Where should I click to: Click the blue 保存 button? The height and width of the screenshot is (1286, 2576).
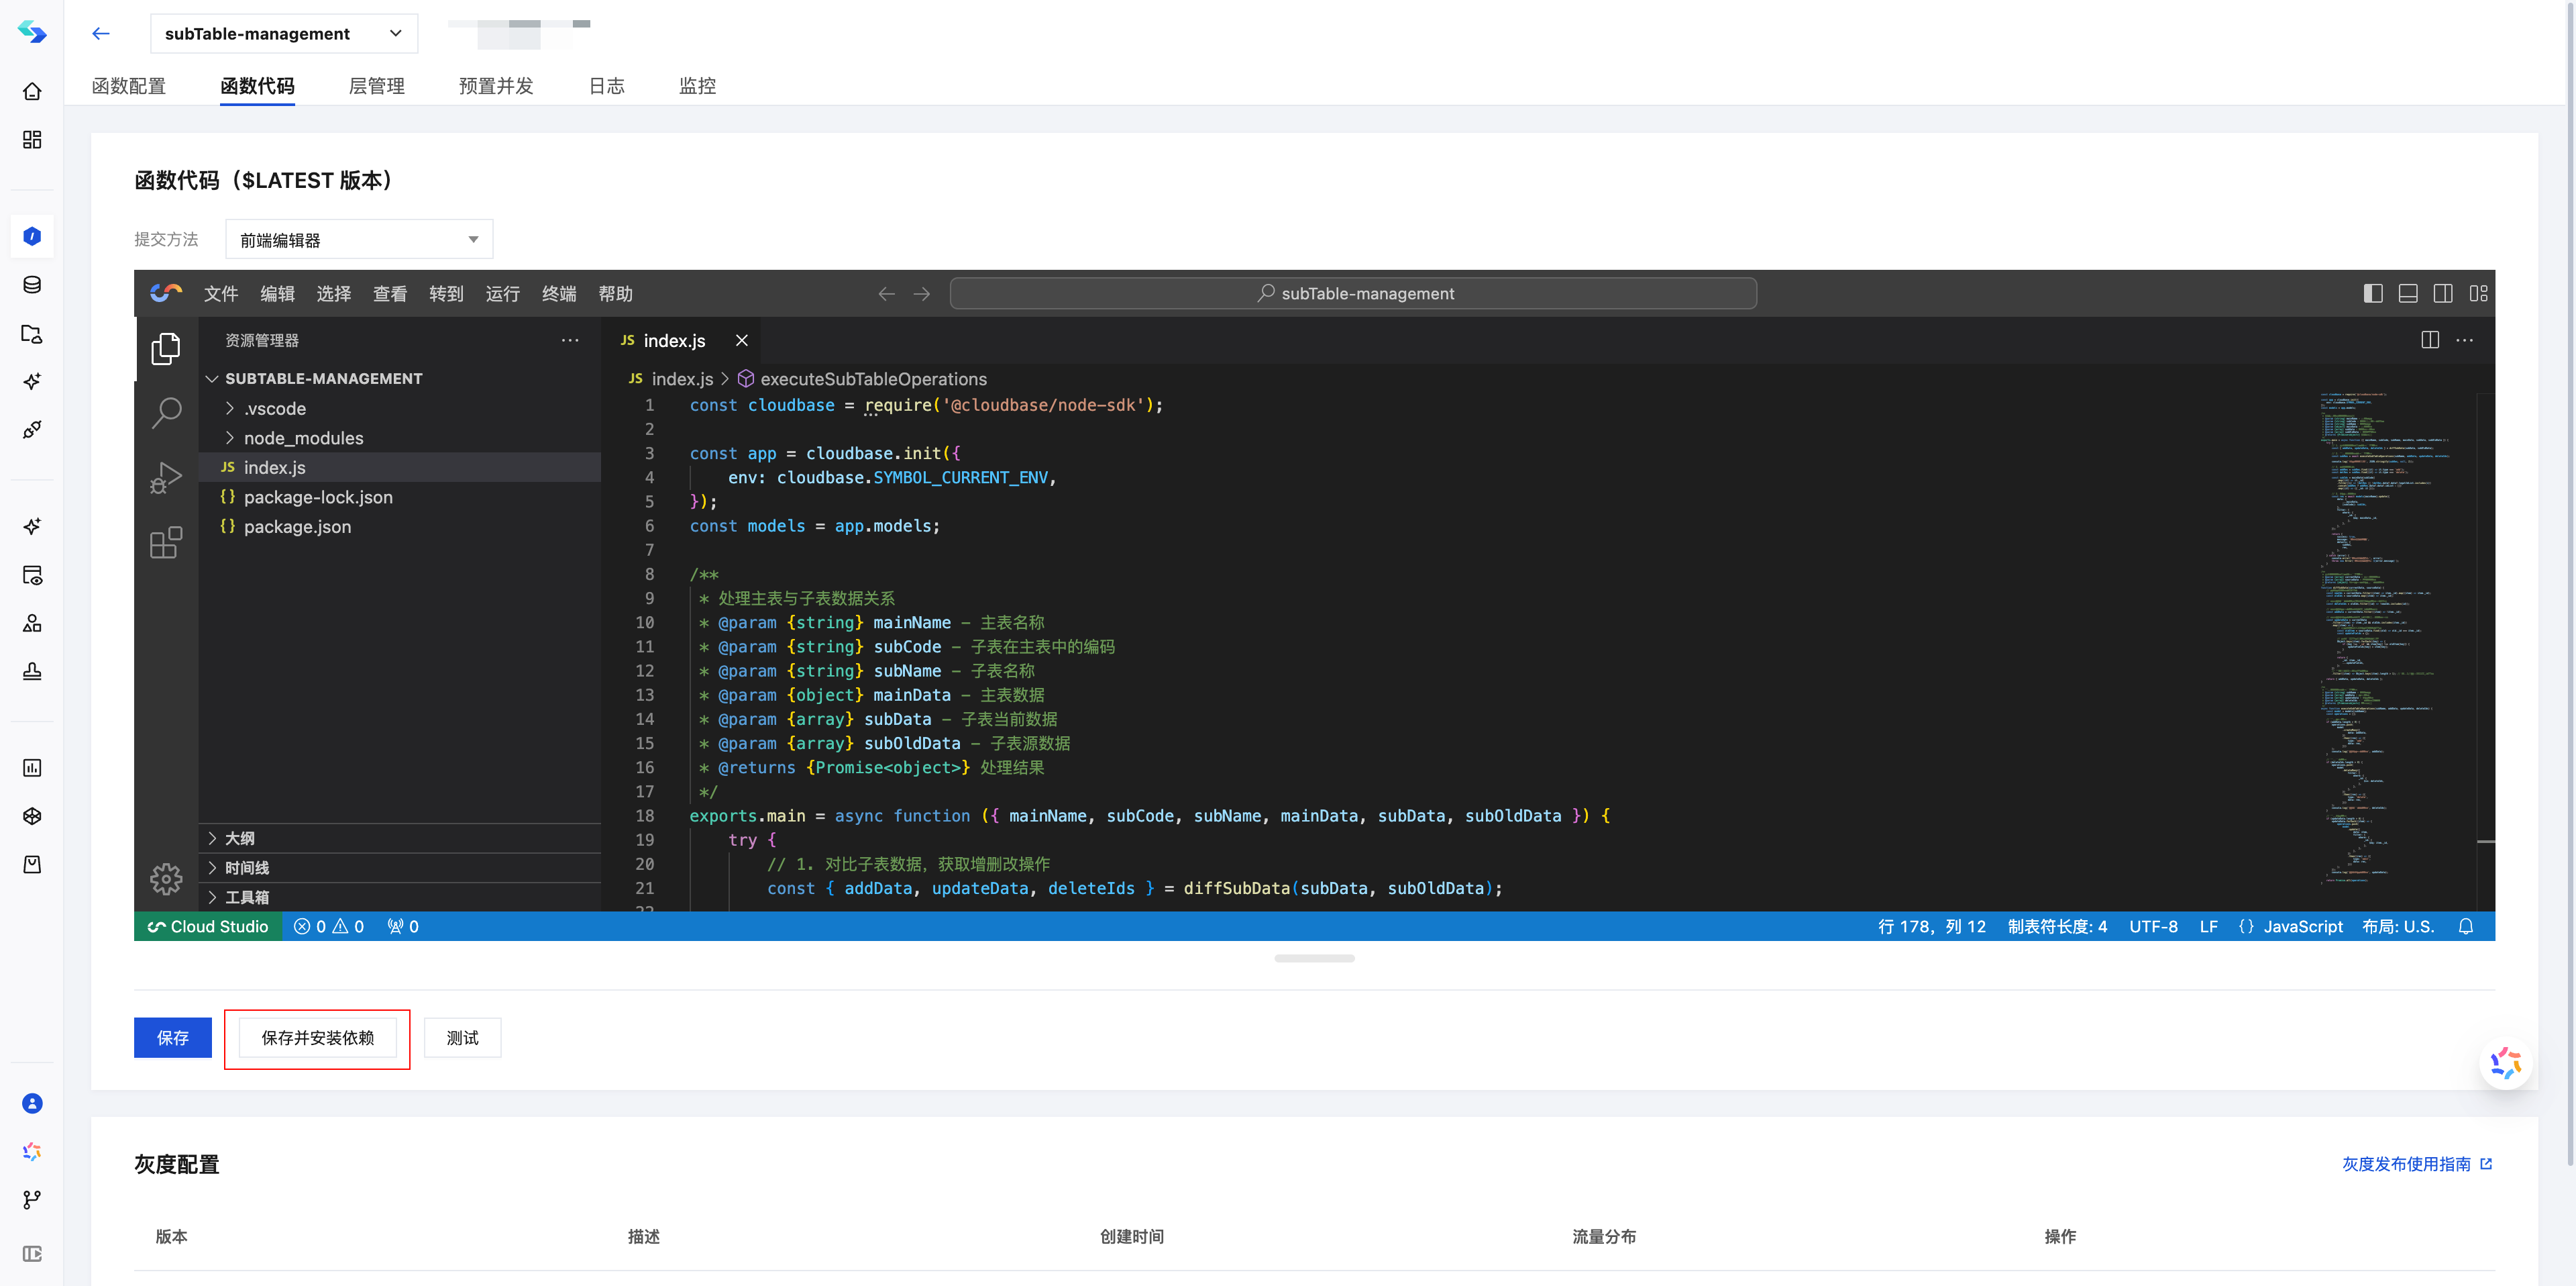pos(173,1038)
